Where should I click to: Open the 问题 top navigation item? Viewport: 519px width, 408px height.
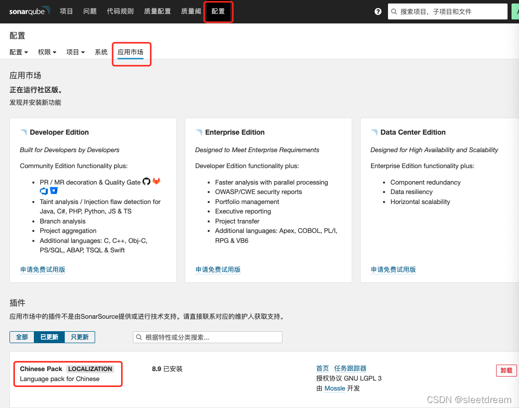click(x=90, y=11)
